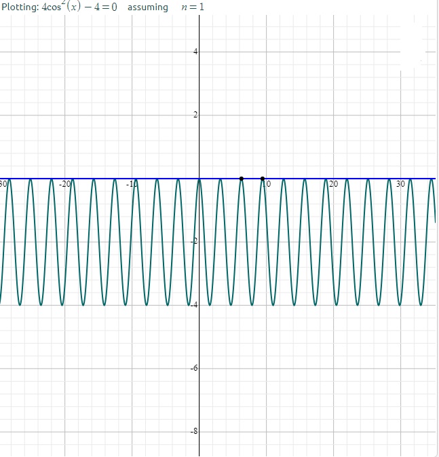Screen dimensions: 439x457
Task: Click the left black point on the blue line
Action: coord(242,179)
